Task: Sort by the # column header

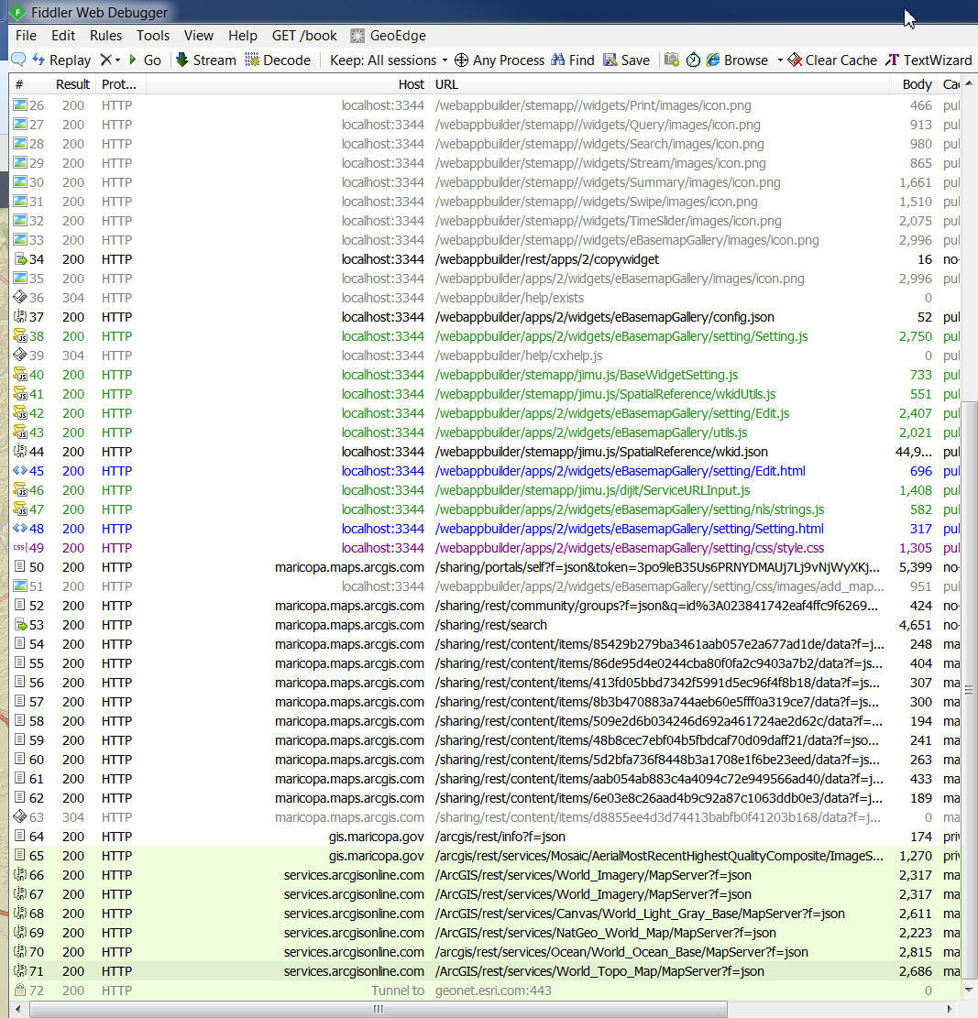Action: [30, 84]
